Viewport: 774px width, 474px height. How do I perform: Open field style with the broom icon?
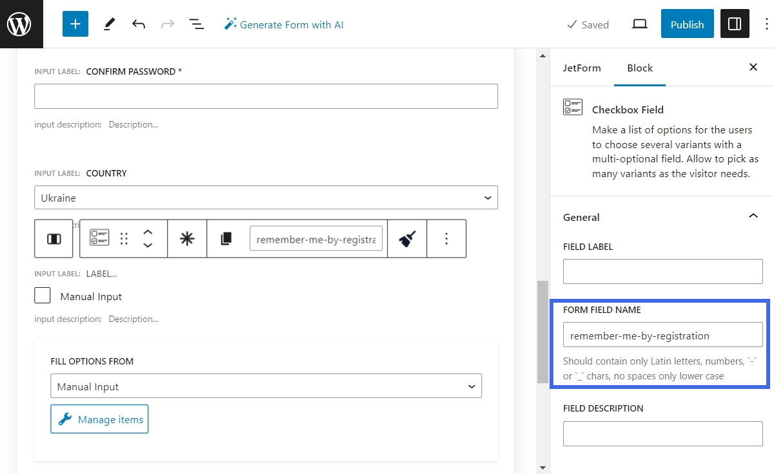tap(407, 238)
